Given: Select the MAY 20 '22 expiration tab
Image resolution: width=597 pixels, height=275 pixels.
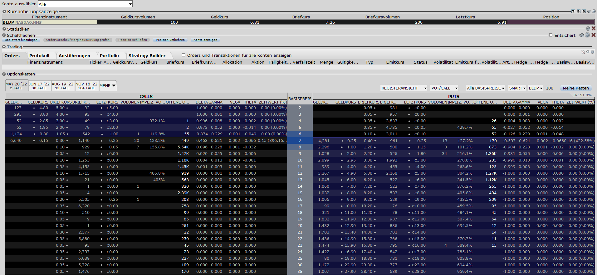Looking at the screenshot, I should click(x=16, y=85).
